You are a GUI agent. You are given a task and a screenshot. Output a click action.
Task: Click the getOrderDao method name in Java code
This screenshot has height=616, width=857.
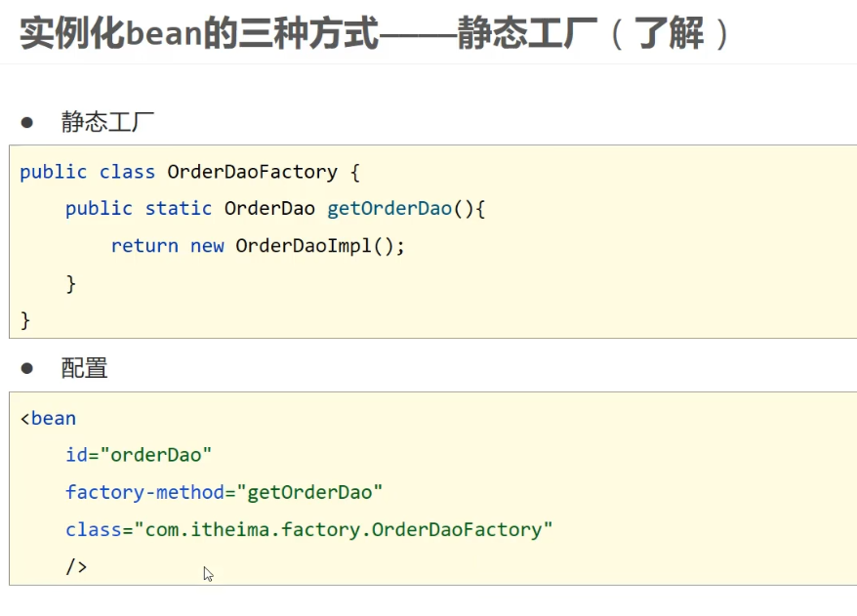(389, 209)
